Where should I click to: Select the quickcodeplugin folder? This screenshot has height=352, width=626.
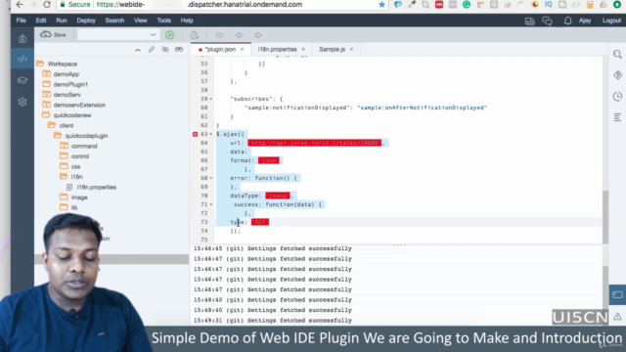(x=86, y=136)
